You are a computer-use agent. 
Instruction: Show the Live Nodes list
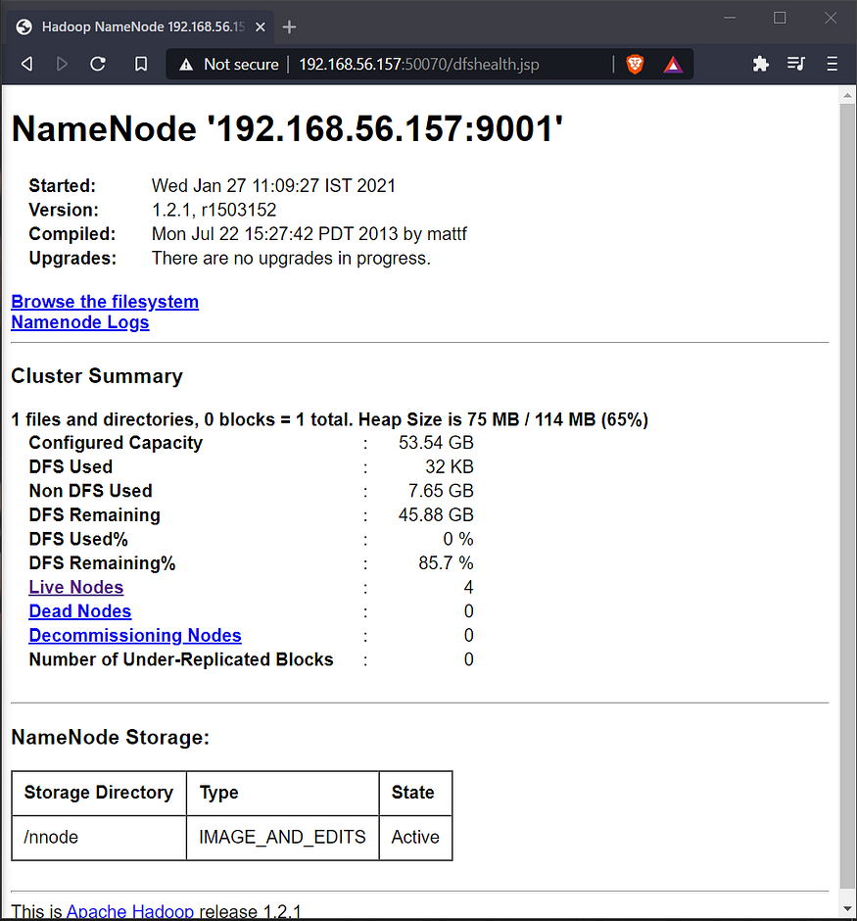click(75, 587)
